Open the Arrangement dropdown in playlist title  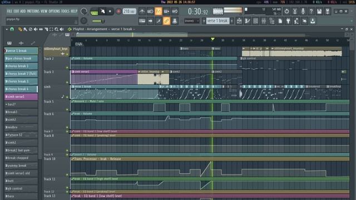(97, 29)
